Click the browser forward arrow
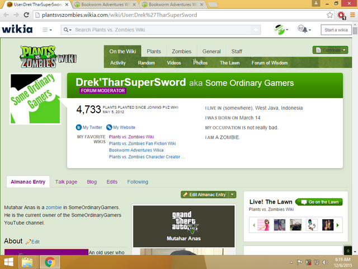358x269 pixels. [16, 15]
